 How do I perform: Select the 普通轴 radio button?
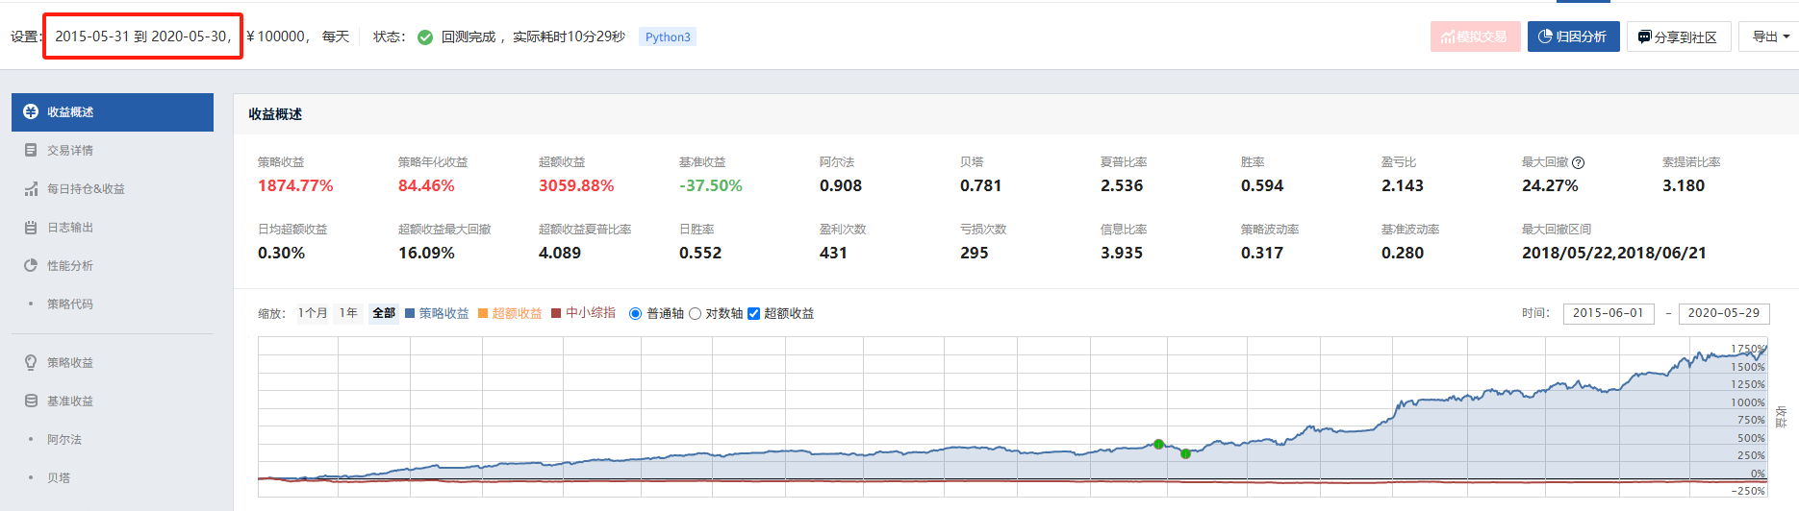635,314
